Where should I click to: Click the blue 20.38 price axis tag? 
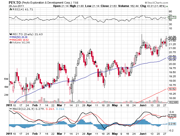tap(172, 58)
